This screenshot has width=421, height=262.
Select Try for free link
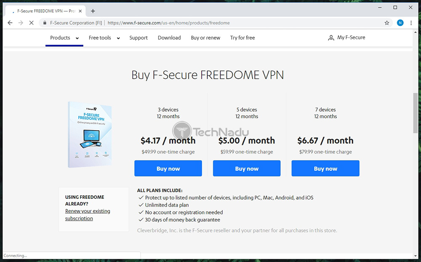tap(242, 38)
